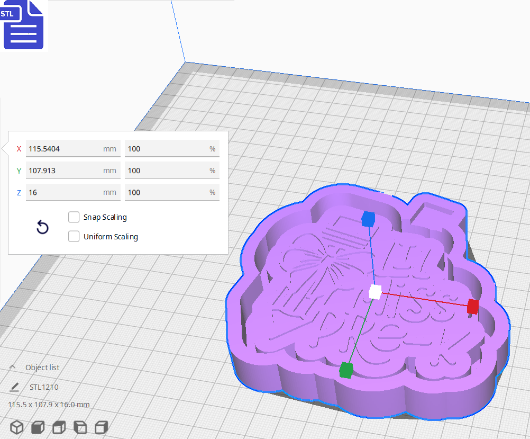530x439 pixels.
Task: Switch to the top view icon
Action: click(59, 427)
